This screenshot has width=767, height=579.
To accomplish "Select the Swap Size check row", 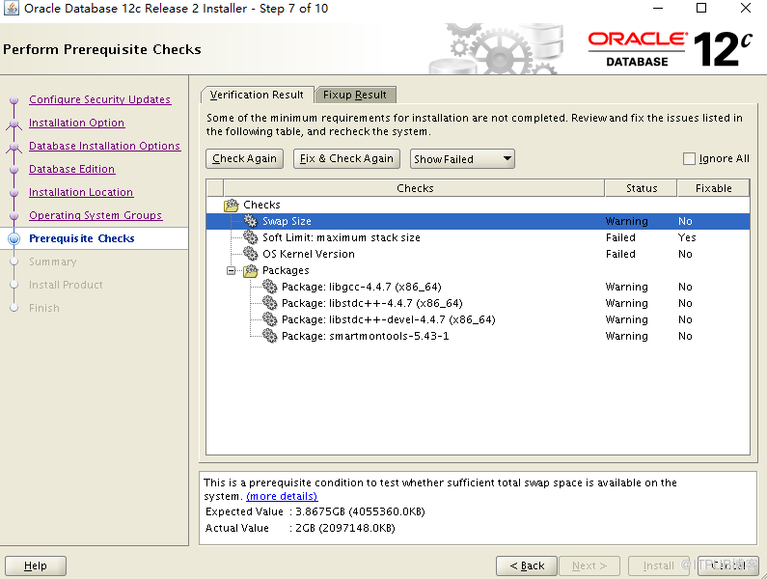I will pyautogui.click(x=478, y=221).
